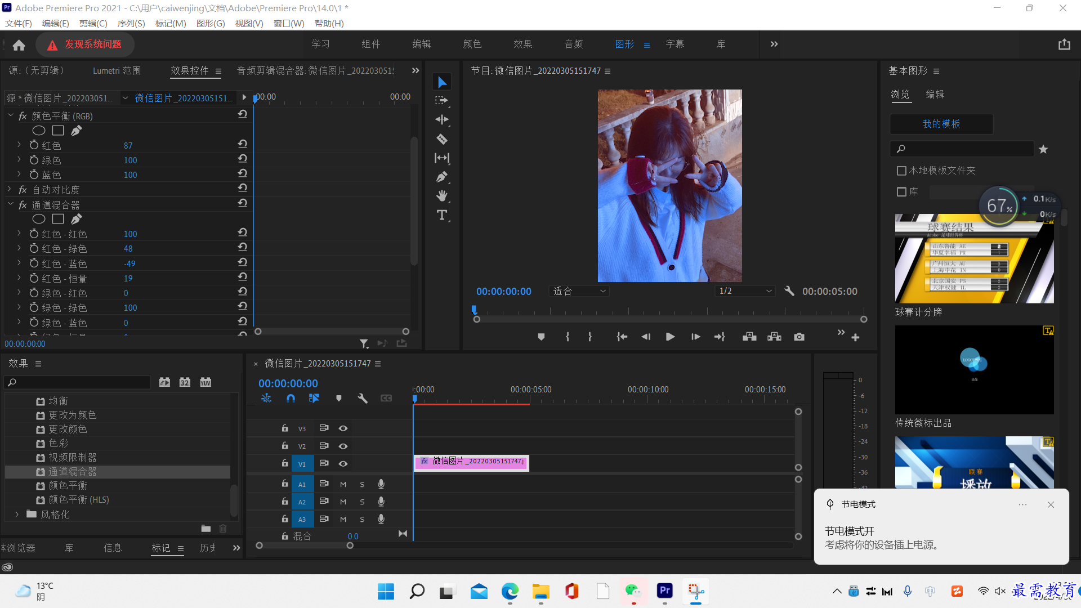This screenshot has width=1081, height=608.
Task: Step forward one frame in program monitor
Action: point(695,337)
